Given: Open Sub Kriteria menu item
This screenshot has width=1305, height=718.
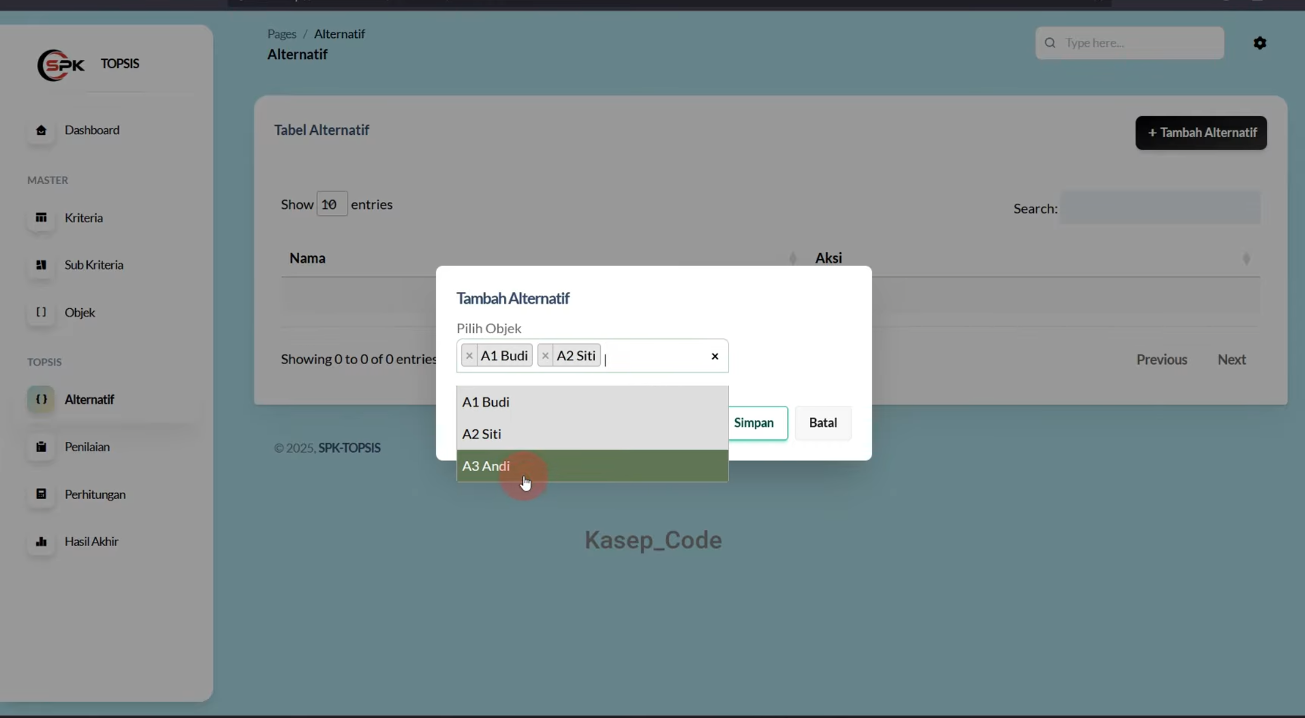Looking at the screenshot, I should pyautogui.click(x=94, y=265).
